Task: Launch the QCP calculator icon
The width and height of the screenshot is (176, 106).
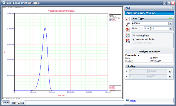Action: tap(127, 41)
